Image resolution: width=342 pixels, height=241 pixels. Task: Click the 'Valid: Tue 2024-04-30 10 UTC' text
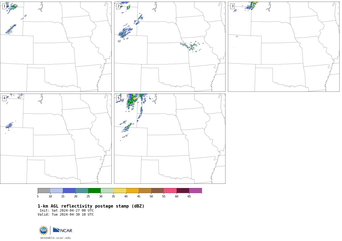pos(66,215)
